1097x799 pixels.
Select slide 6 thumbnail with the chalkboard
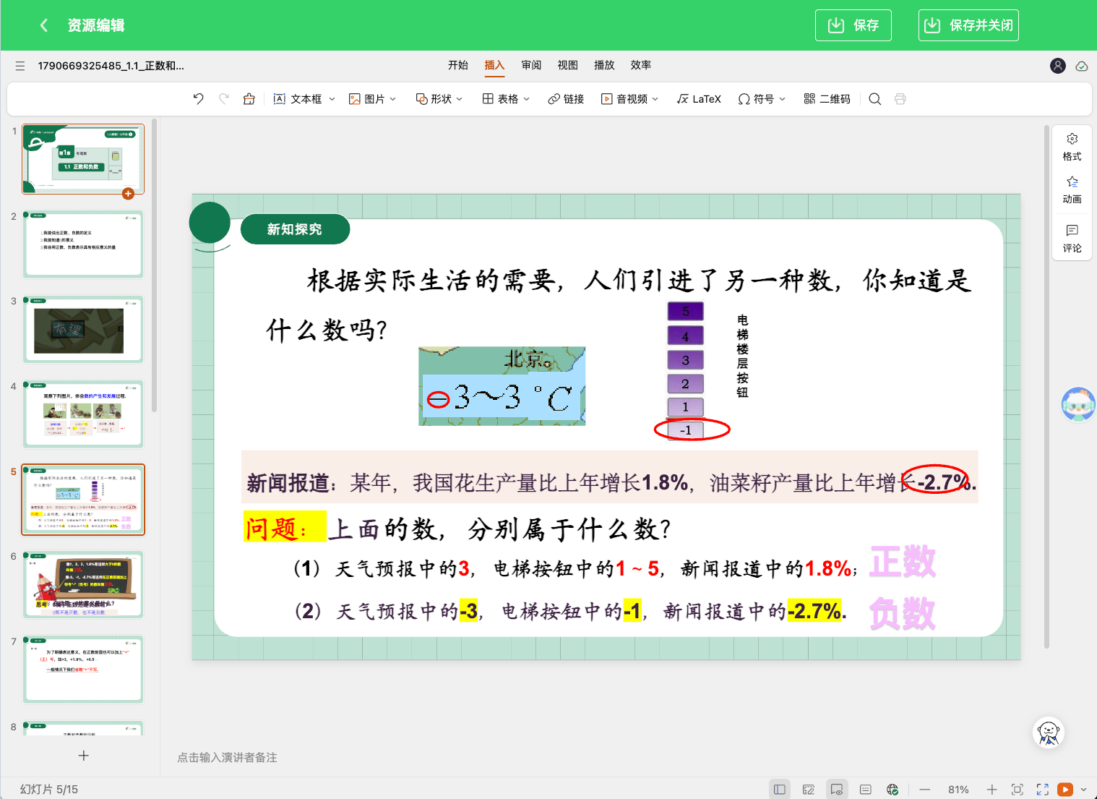point(83,585)
